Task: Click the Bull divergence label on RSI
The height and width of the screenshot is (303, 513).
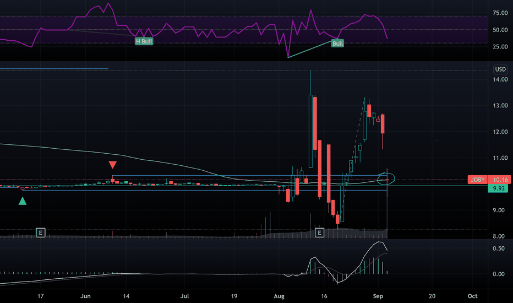Action: pos(337,43)
